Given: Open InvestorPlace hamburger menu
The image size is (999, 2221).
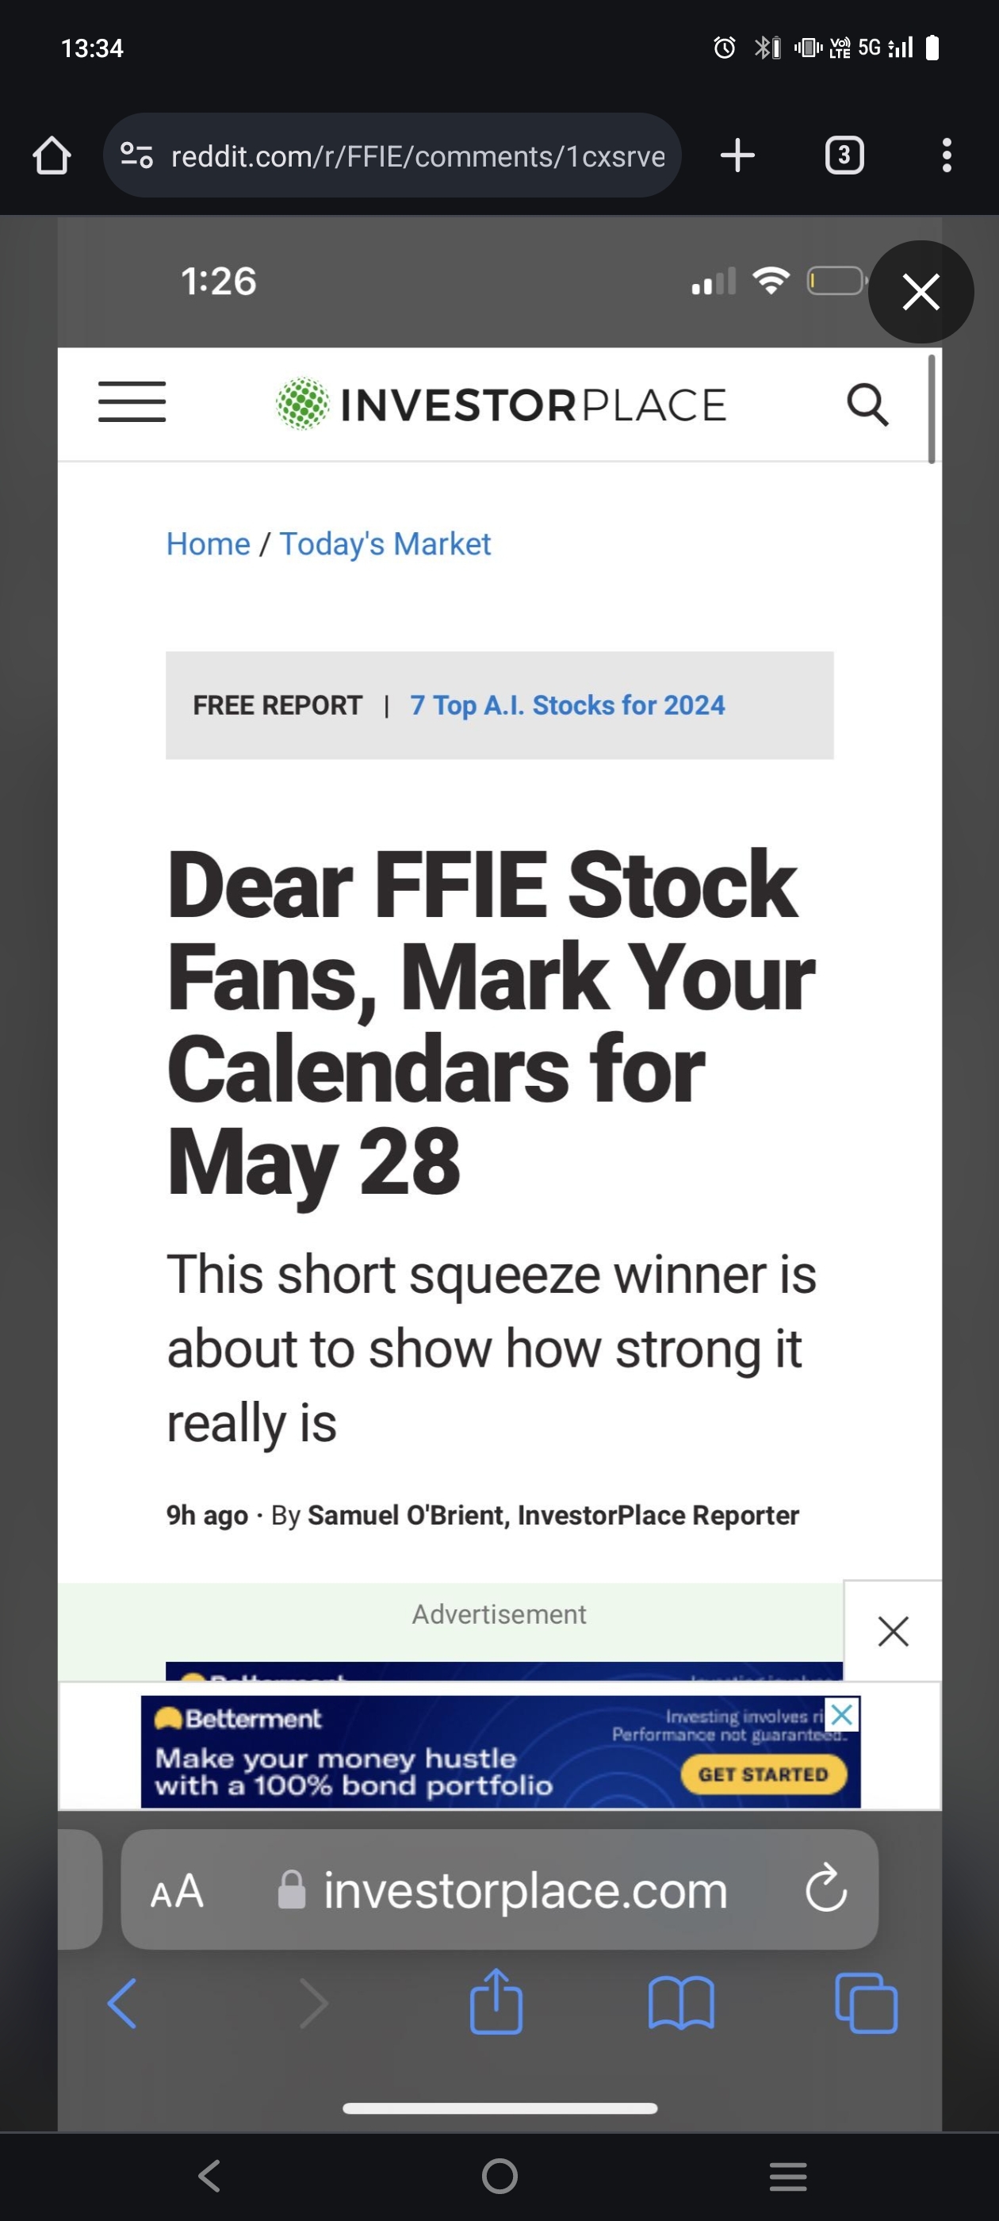Looking at the screenshot, I should pos(132,402).
